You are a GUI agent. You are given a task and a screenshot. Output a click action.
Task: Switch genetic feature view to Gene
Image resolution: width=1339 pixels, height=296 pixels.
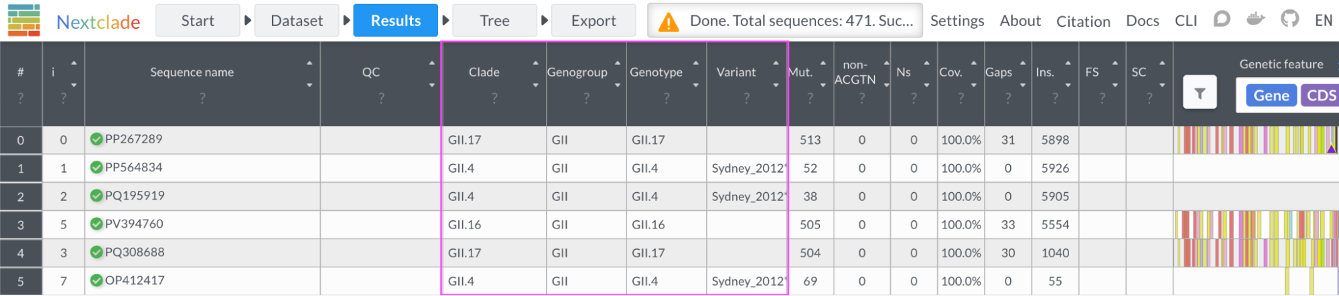(1271, 96)
